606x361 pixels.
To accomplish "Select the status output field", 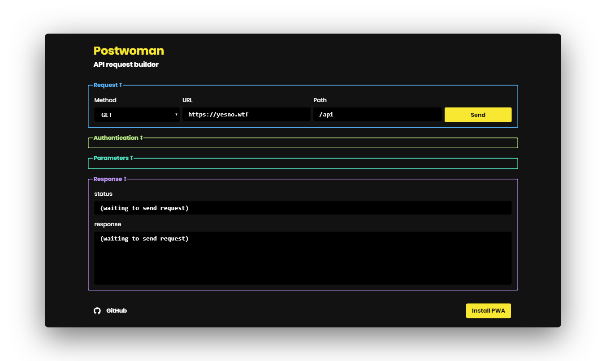I will [303, 208].
